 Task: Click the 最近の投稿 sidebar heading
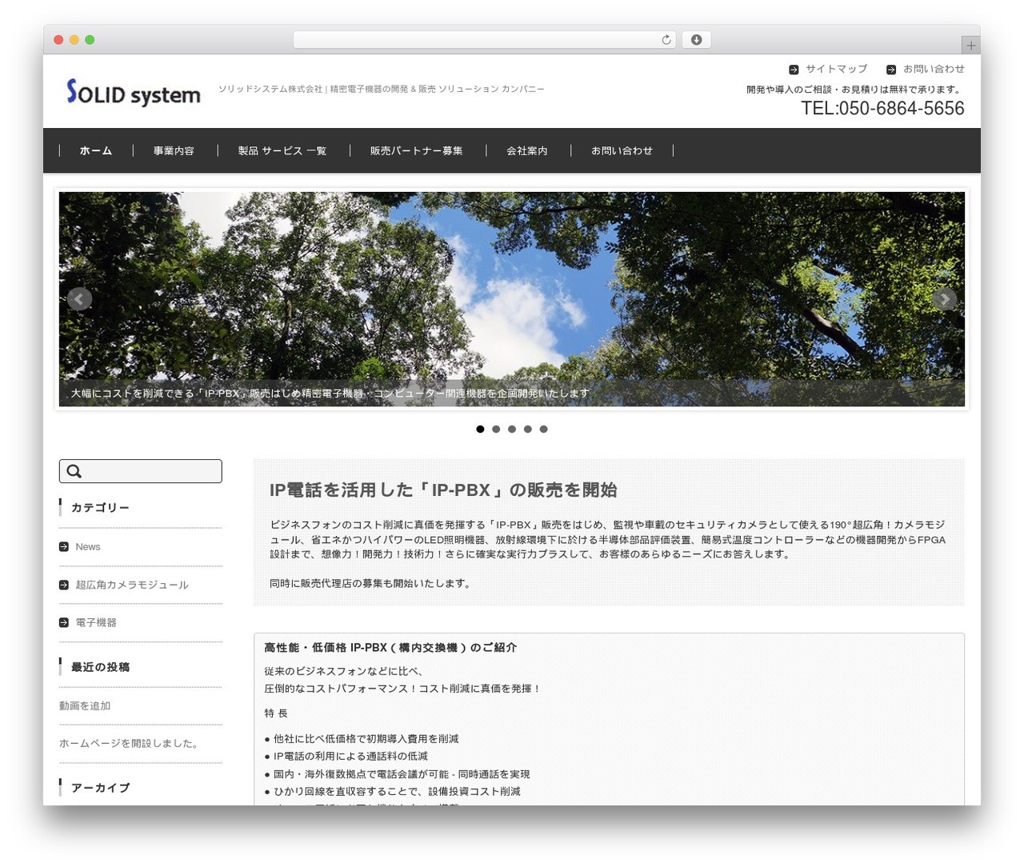[x=100, y=667]
